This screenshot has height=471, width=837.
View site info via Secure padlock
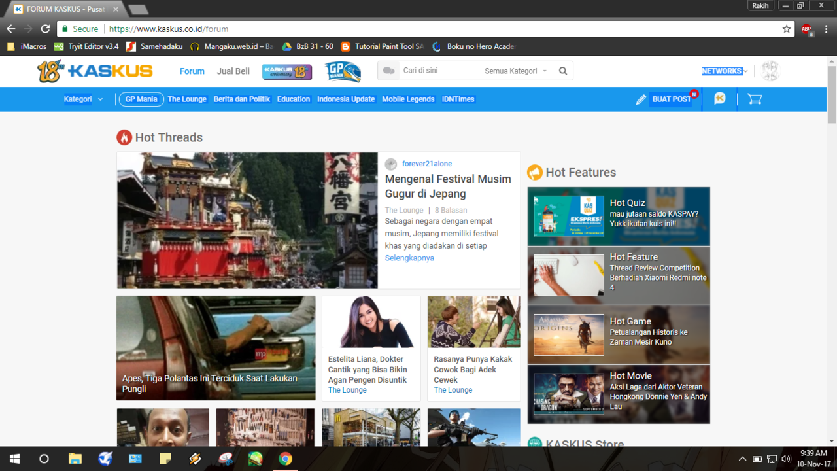click(x=79, y=29)
